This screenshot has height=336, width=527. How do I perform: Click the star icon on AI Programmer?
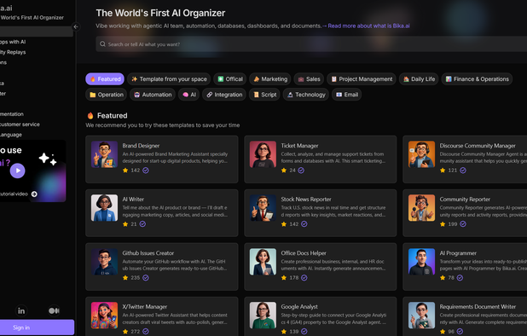[x=443, y=277]
